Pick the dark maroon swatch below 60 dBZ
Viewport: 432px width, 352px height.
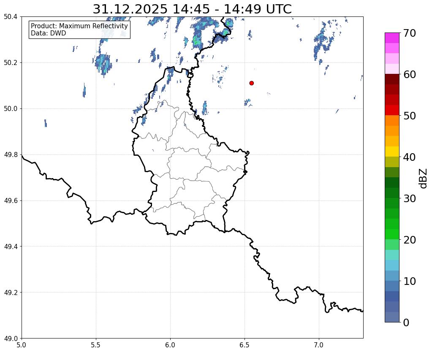[x=392, y=79]
